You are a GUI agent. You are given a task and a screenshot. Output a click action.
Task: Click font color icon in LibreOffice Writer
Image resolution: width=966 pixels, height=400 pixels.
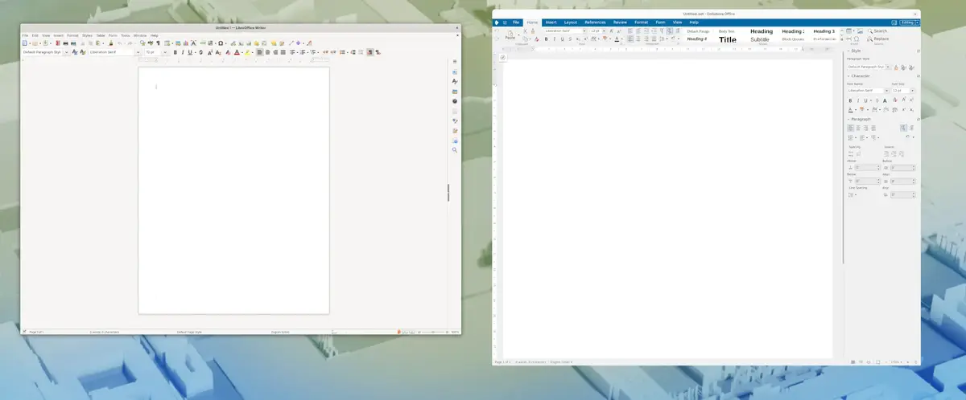[237, 52]
